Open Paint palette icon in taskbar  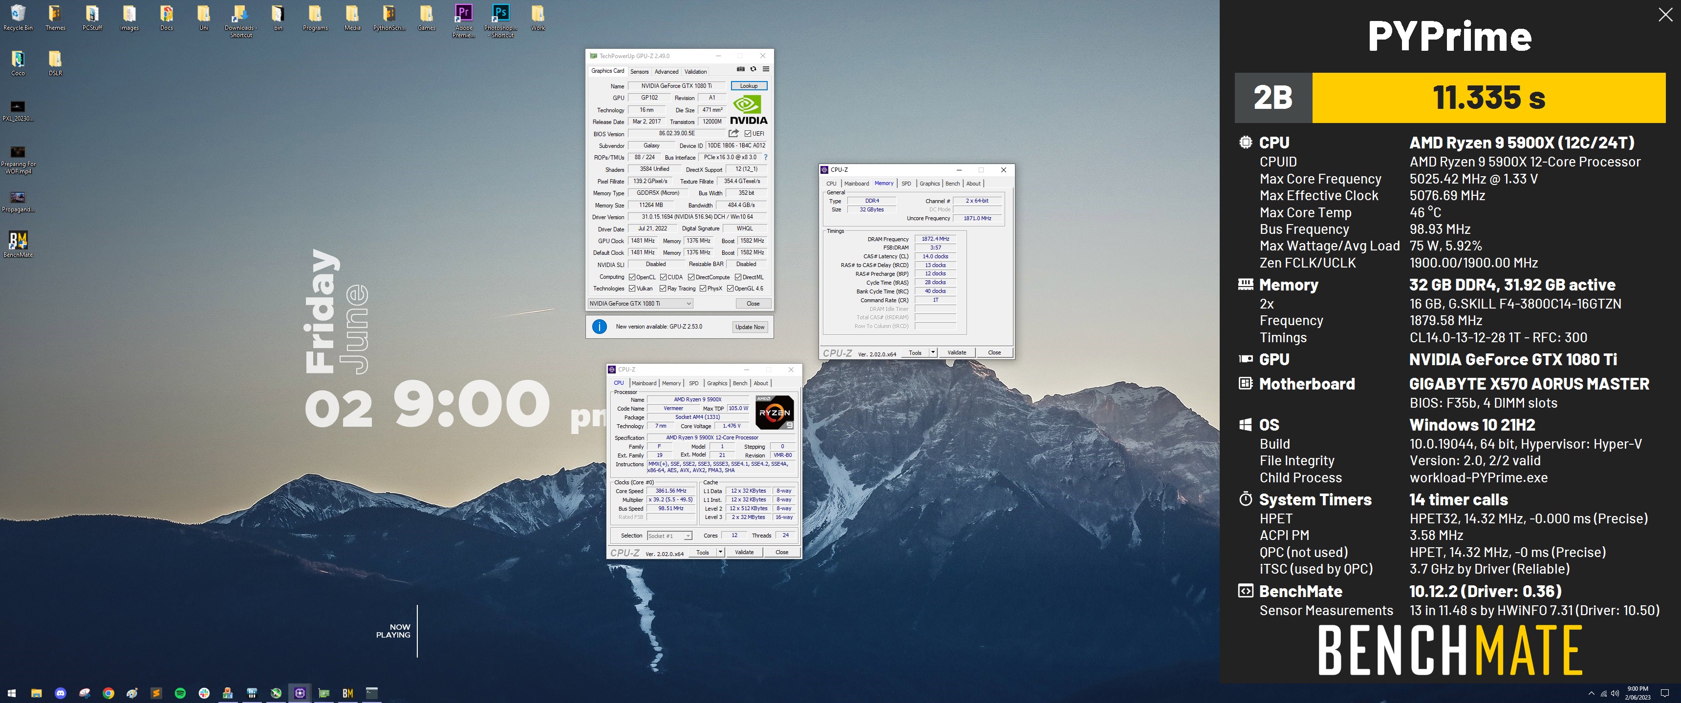(x=132, y=693)
